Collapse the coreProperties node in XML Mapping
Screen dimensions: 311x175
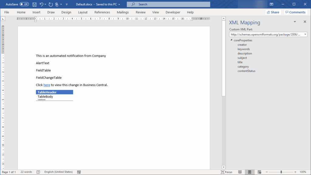pyautogui.click(x=231, y=40)
